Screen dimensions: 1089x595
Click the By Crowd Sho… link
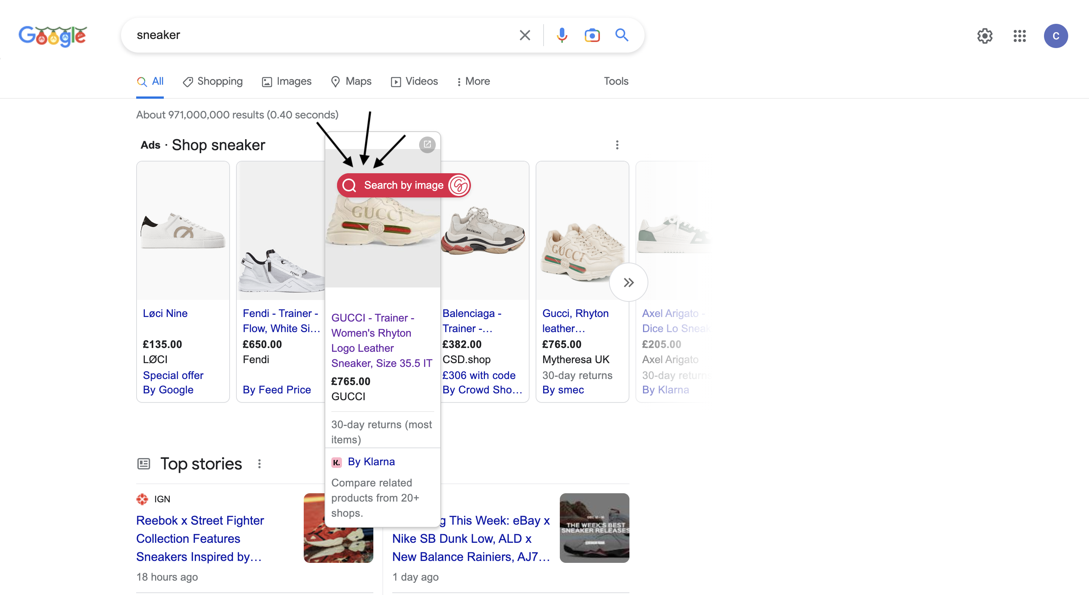pos(482,390)
